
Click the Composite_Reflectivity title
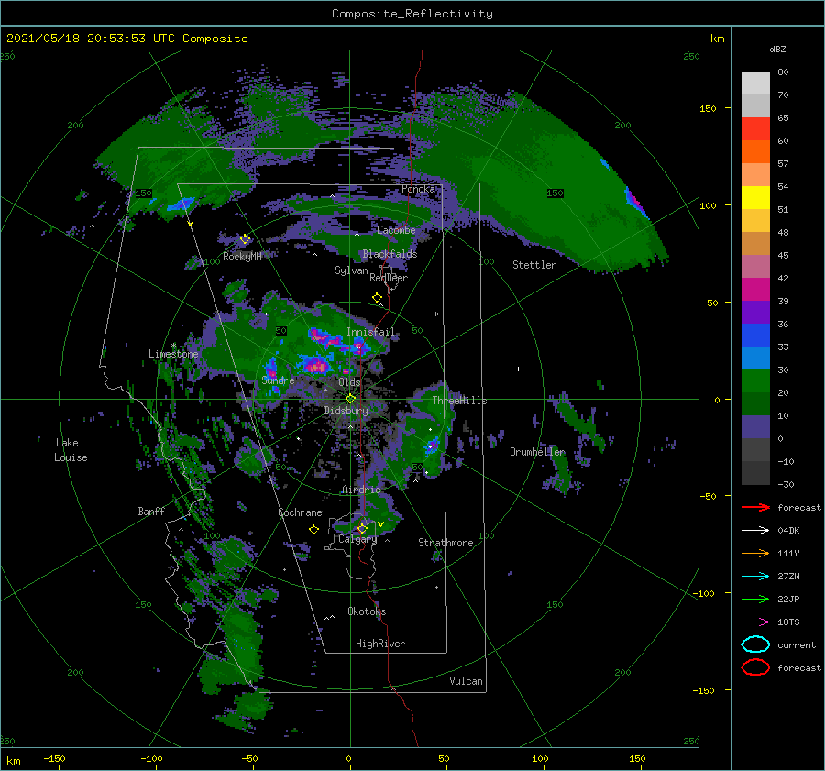click(412, 14)
